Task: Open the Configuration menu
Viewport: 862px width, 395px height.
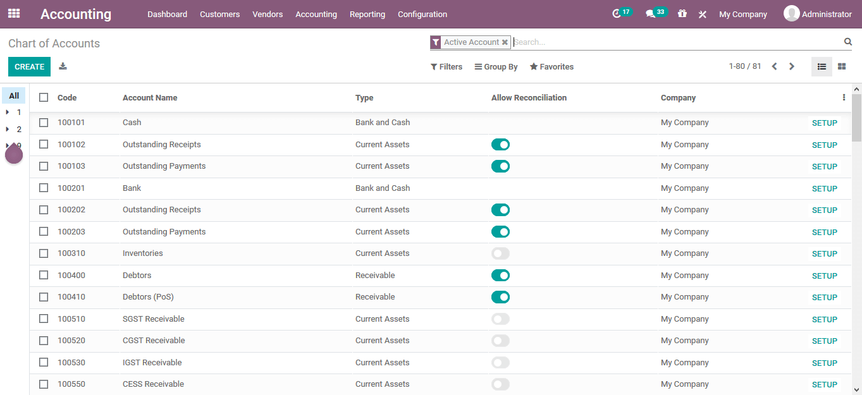Action: [x=422, y=13]
